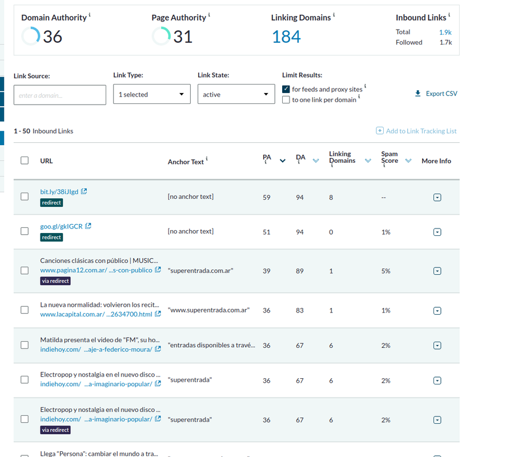Open bit.ly/38iJlgd external link icon
Image resolution: width=506 pixels, height=457 pixels.
point(84,191)
